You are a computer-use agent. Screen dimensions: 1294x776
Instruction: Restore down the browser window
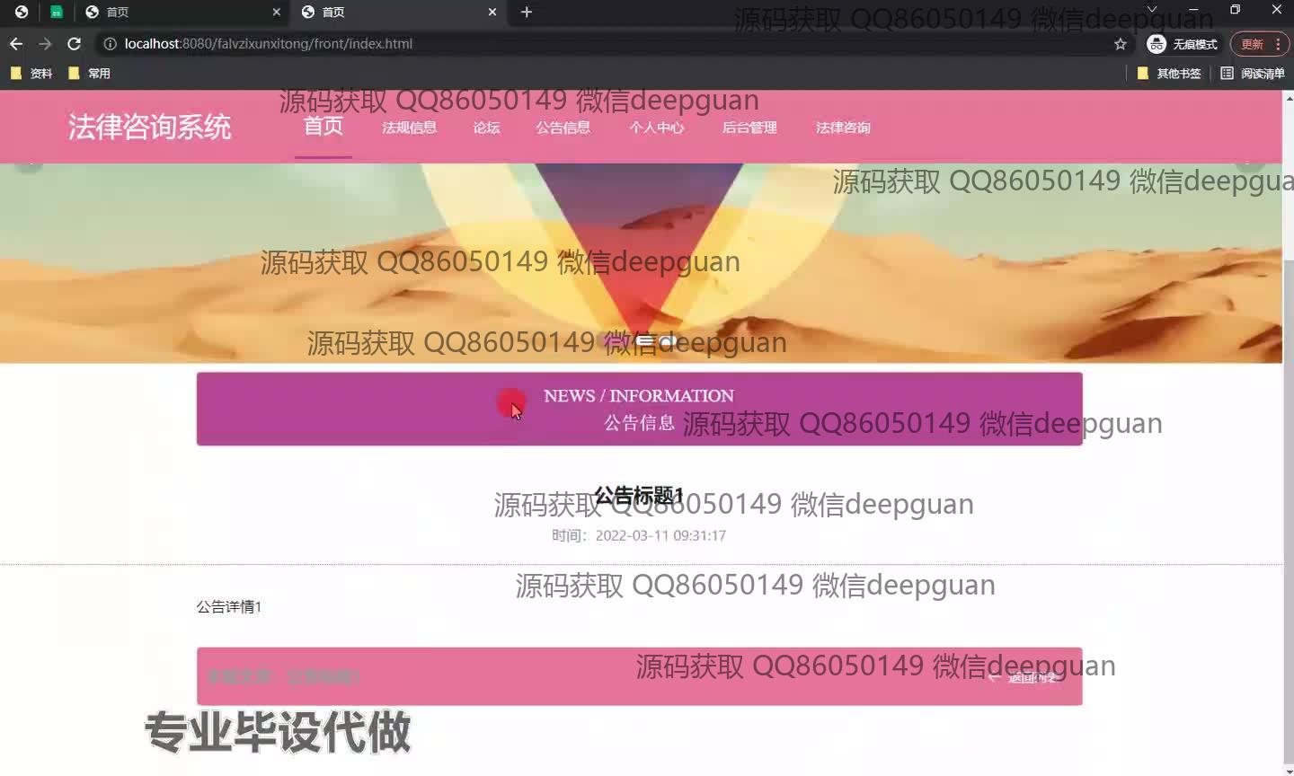tap(1235, 10)
